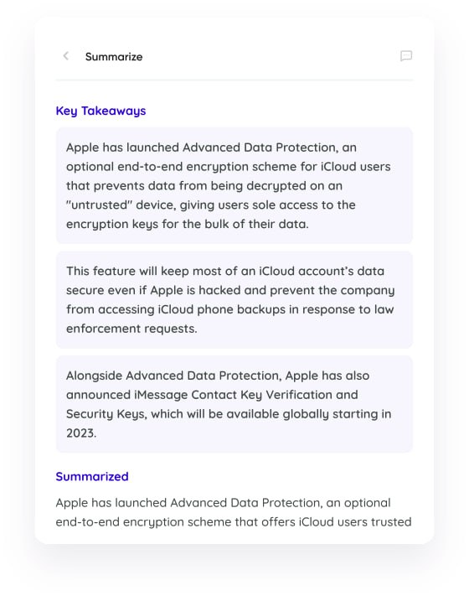Click the "2023." text in third card
Image resolution: width=469 pixels, height=596 pixels.
click(x=81, y=433)
